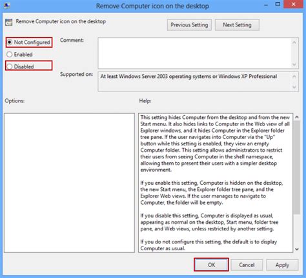Click the Supported on up arrow

[x=294, y=77]
